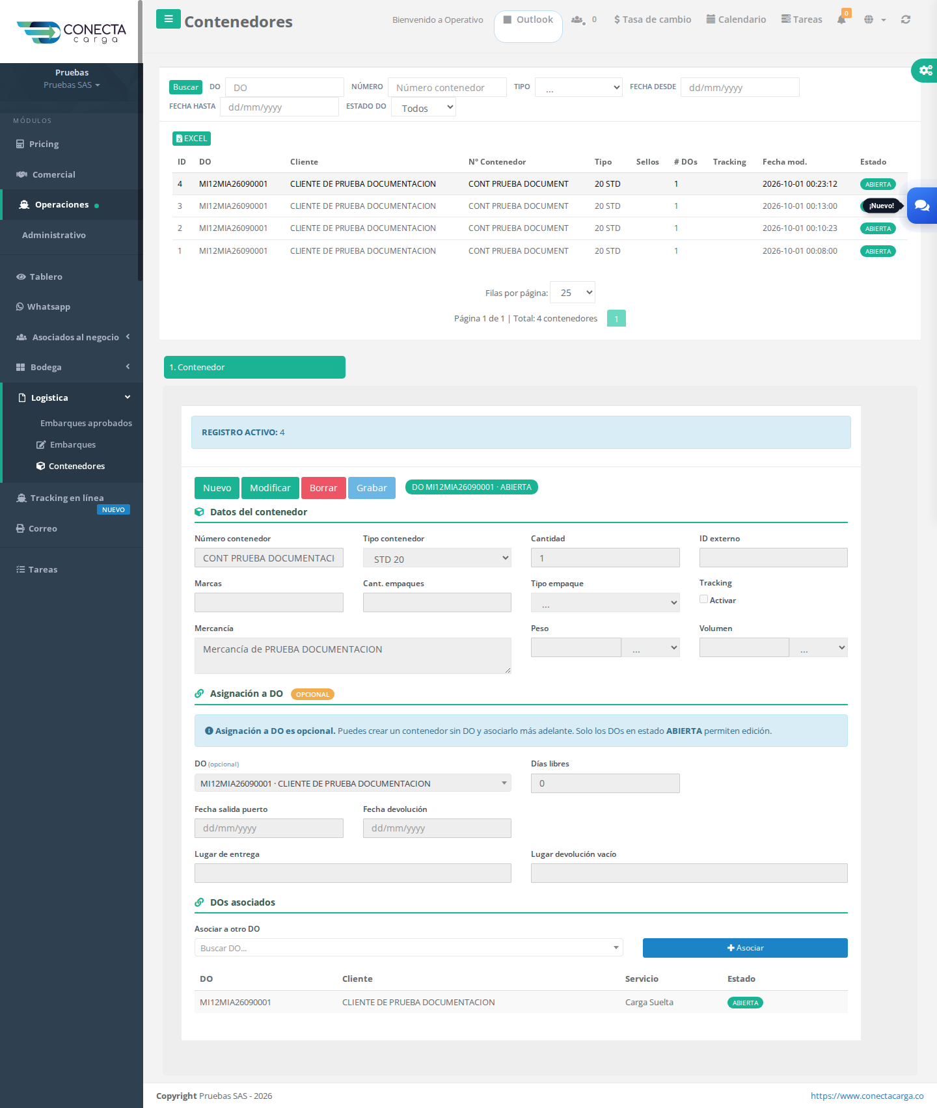Collapse the Logistica menu
This screenshot has height=1108, width=937.
point(73,398)
